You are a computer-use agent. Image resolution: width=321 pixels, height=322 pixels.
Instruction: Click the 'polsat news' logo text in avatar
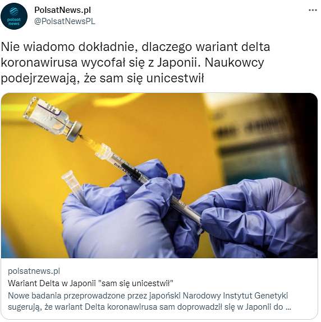[14, 22]
